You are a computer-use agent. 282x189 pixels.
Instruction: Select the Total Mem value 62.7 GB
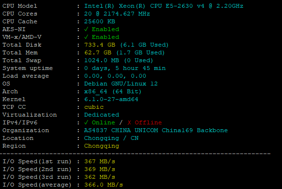coord(98,52)
